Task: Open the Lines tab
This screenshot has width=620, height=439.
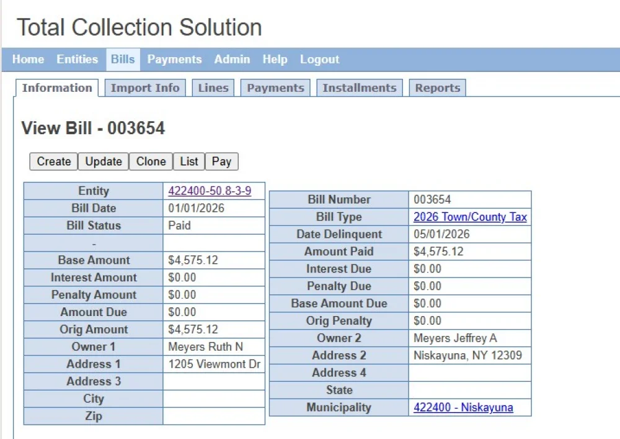Action: 213,88
